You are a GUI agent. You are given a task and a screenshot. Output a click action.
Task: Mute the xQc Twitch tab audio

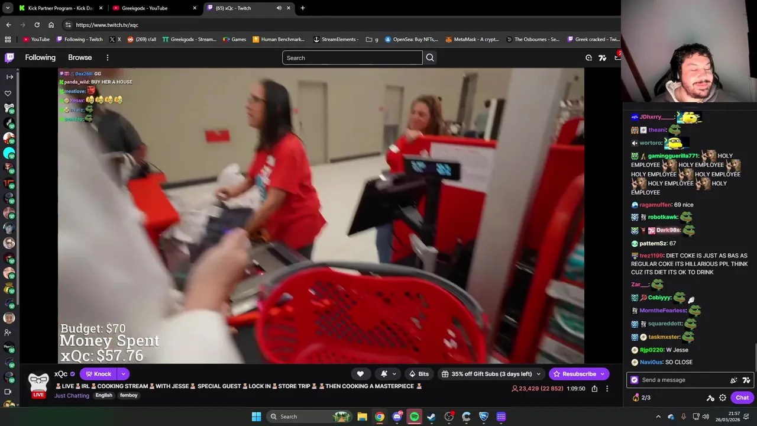pyautogui.click(x=279, y=8)
